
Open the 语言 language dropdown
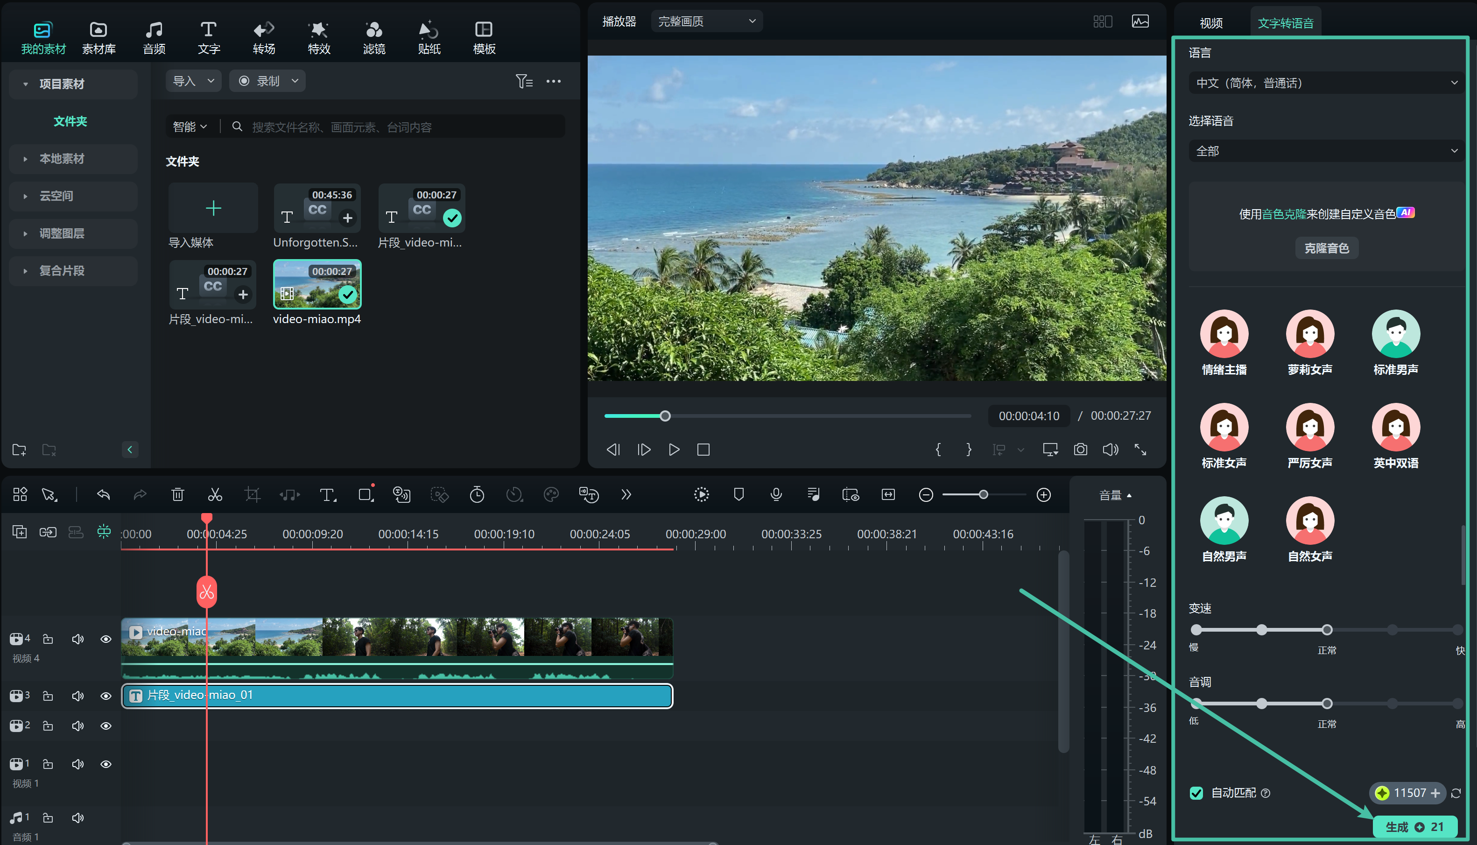click(1326, 83)
